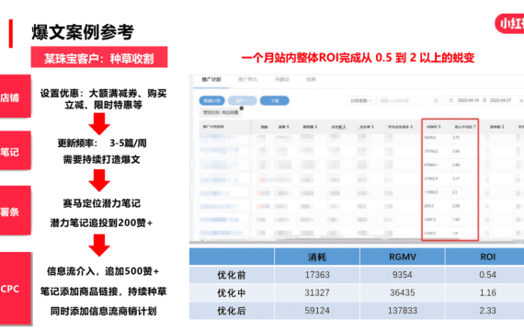
Task: Click the 笔记添加商品链接，持续种草 text
Action: [103, 291]
